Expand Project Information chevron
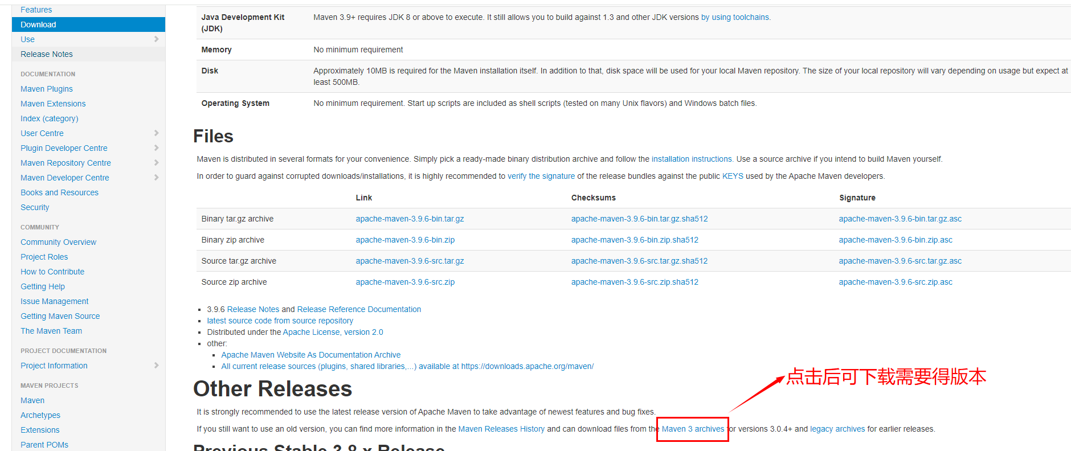1071x451 pixels. click(156, 365)
